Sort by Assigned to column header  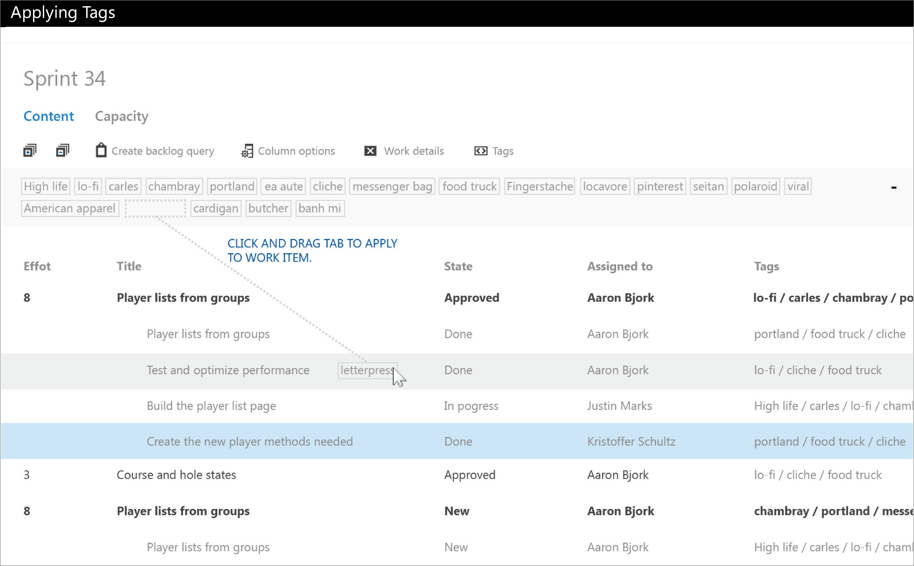pyautogui.click(x=620, y=267)
